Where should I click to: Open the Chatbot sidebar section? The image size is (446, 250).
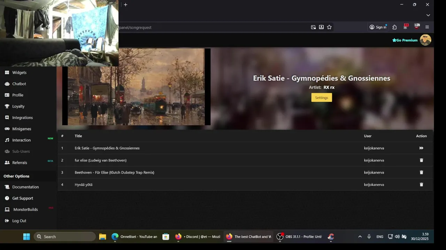coord(19,84)
